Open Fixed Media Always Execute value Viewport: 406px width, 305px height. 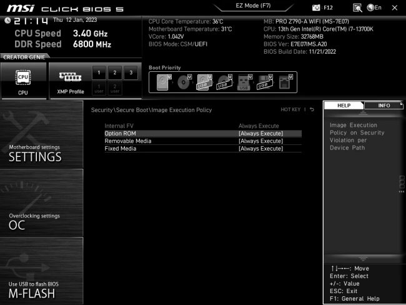coord(260,149)
